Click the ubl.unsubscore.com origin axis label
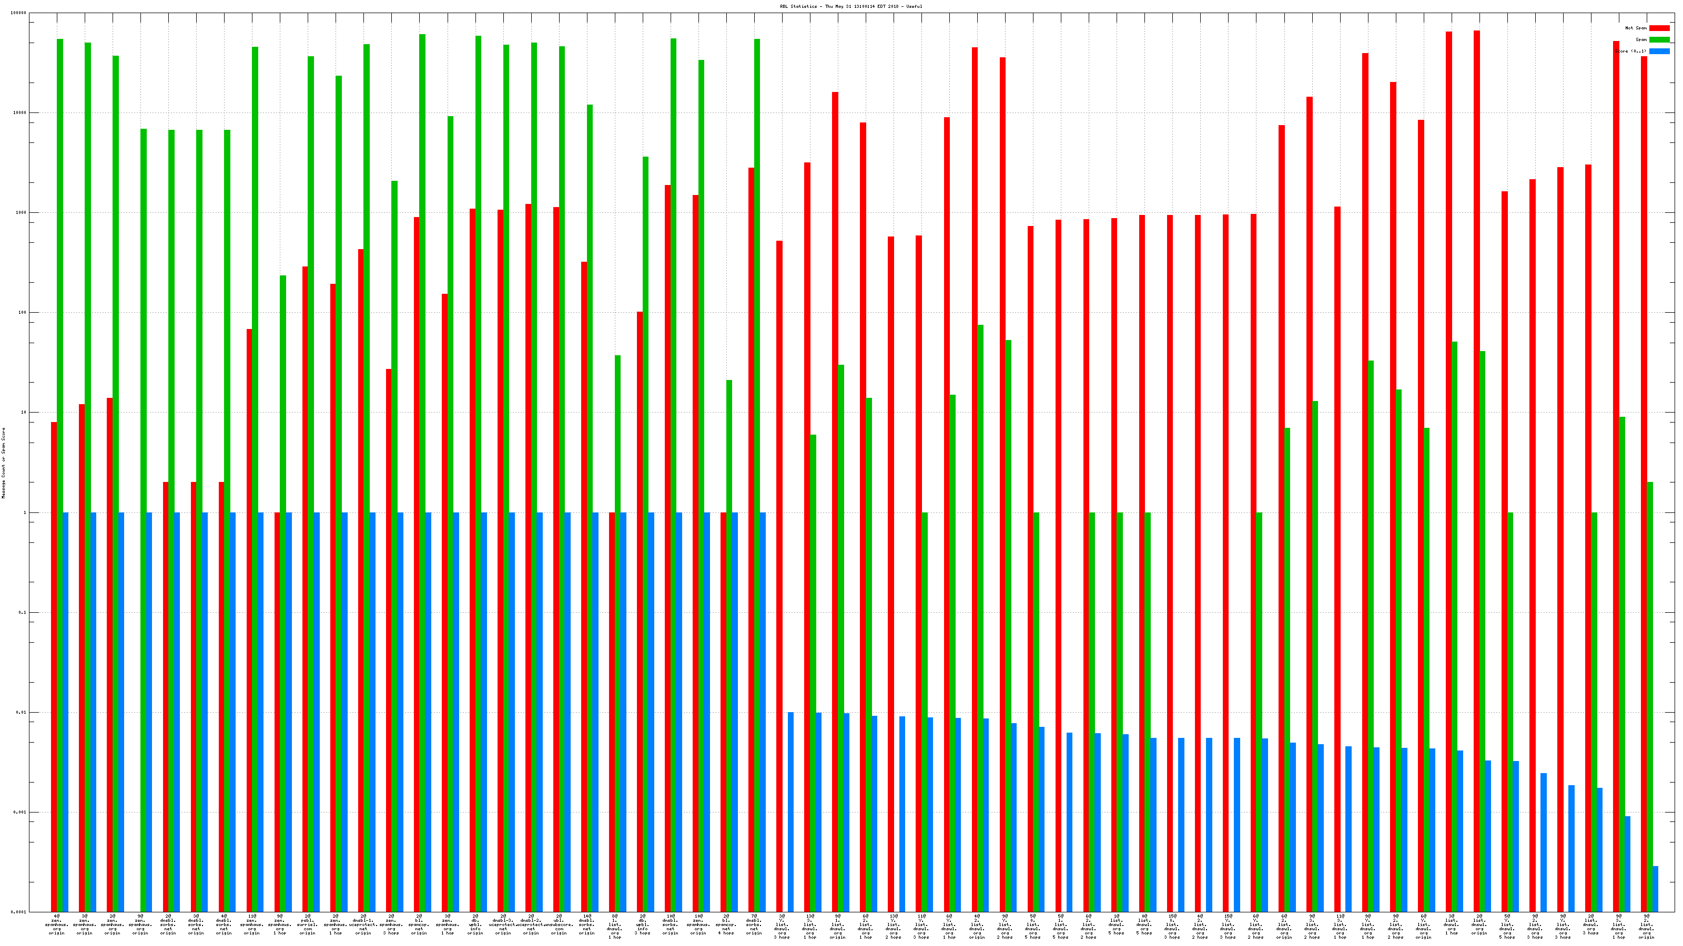The height and width of the screenshot is (946, 1683). pyautogui.click(x=559, y=925)
